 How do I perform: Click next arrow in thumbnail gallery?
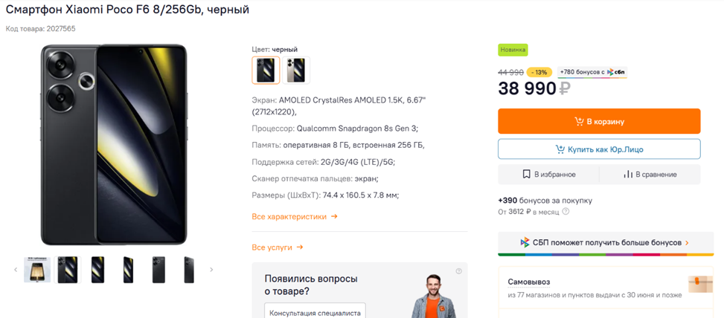click(x=211, y=270)
